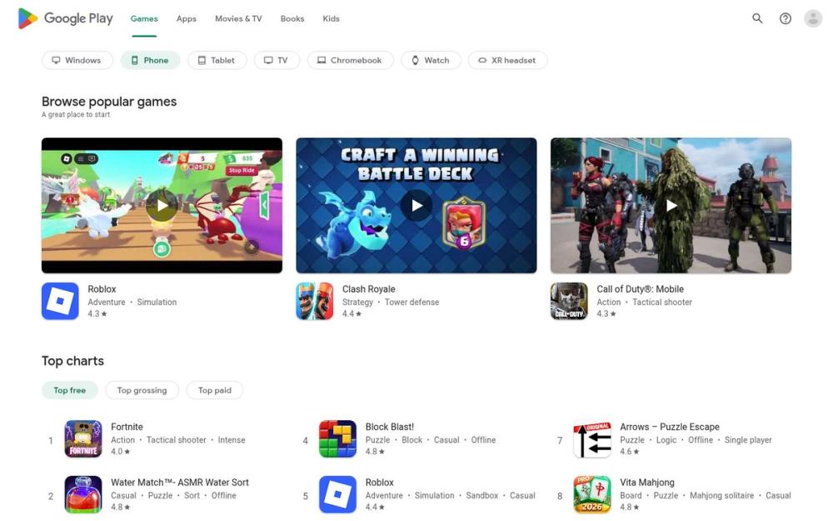Select the TV device filter
Image resolution: width=833 pixels, height=521 pixels.
277,60
